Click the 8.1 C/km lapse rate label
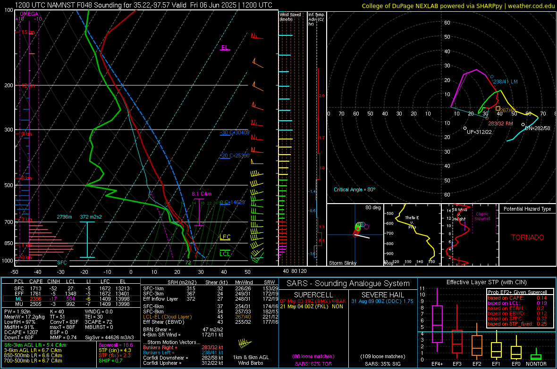The height and width of the screenshot is (369, 557). pyautogui.click(x=202, y=194)
